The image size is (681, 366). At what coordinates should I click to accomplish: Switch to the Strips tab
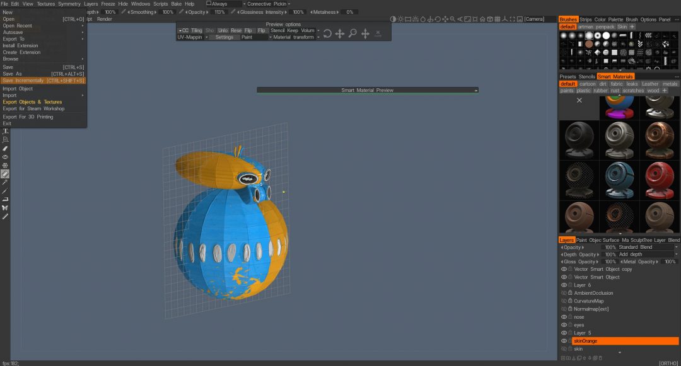[x=585, y=20]
